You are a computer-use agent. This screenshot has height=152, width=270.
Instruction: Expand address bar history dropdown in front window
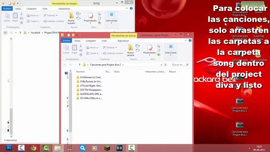161,65
